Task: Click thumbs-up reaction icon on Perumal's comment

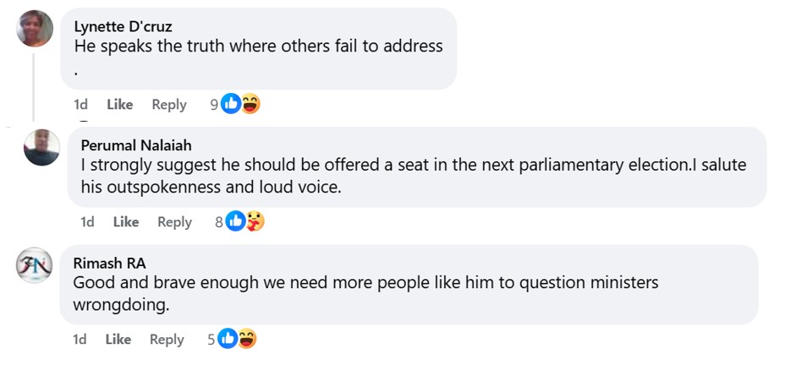Action: [x=236, y=221]
